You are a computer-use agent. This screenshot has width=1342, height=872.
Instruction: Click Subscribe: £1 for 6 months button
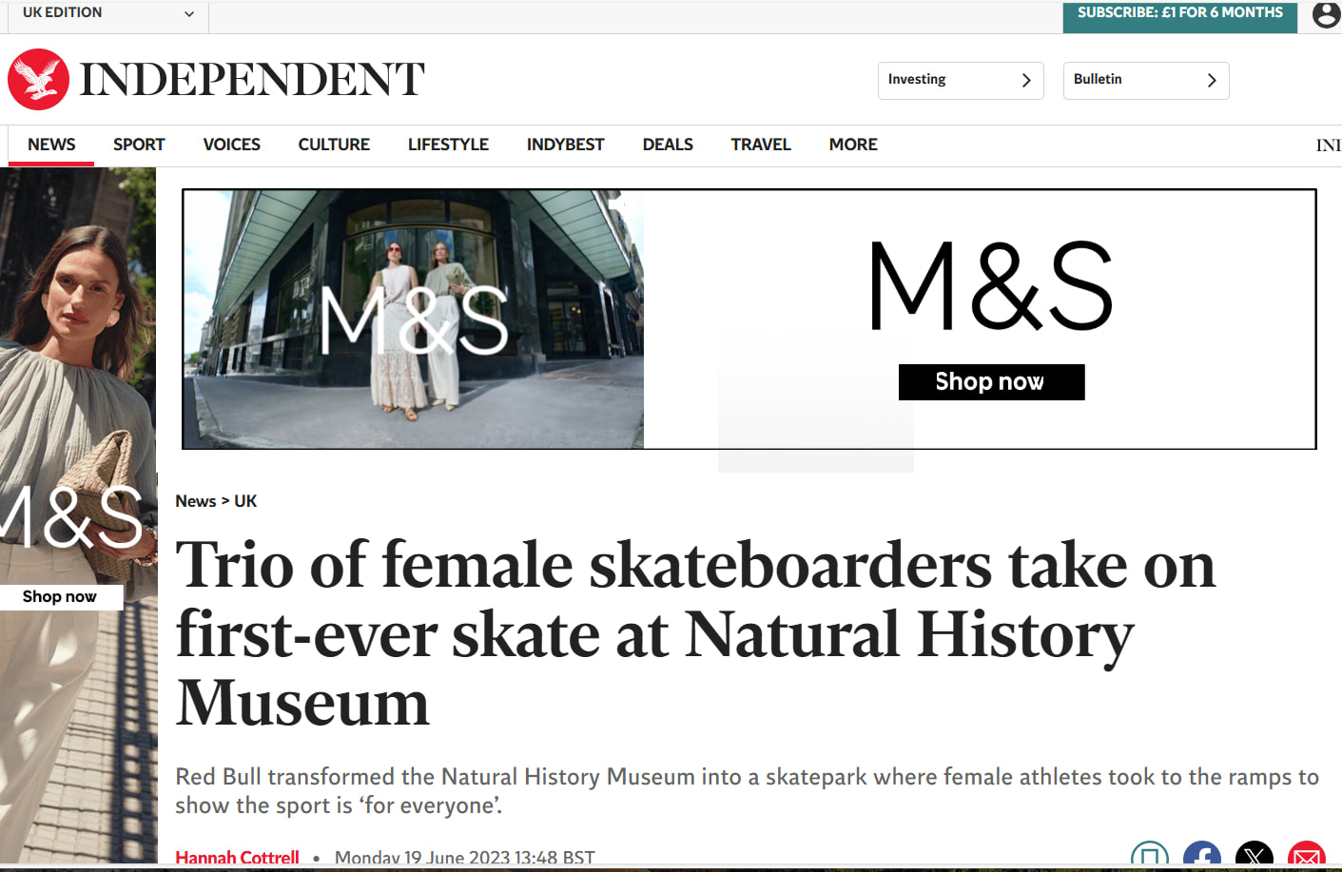1179,13
